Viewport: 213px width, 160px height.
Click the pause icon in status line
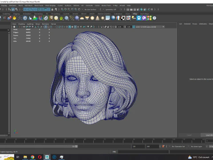(152, 9)
